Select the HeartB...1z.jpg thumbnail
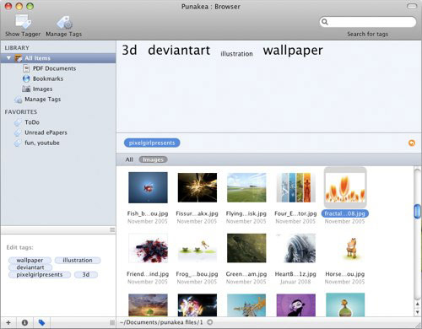Screen dimensions: 422x329 coord(295,248)
